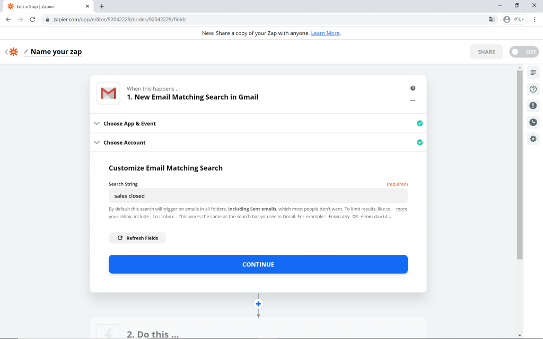Expand the Choose Account section
The height and width of the screenshot is (339, 543).
click(x=258, y=142)
